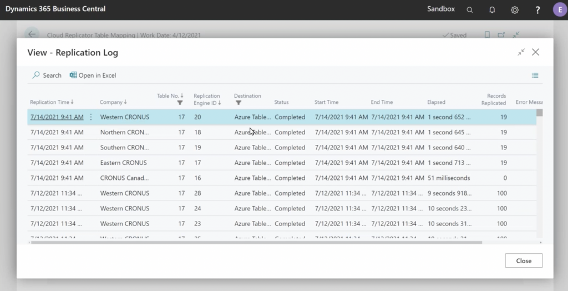568x291 pixels.
Task: Click the Table No. column filter icon
Action: [180, 103]
